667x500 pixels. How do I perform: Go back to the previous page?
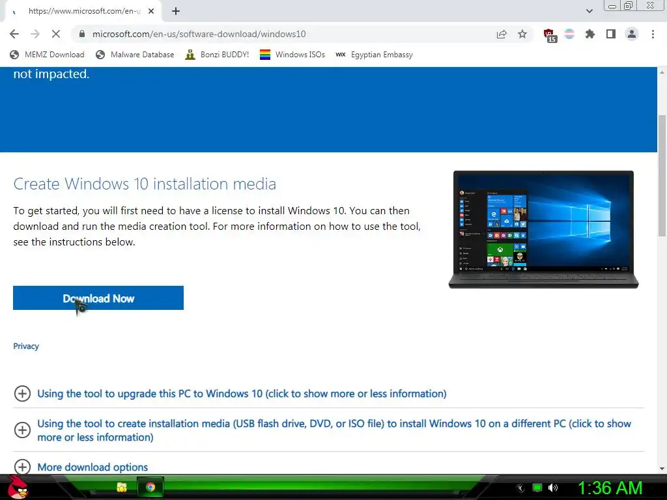pyautogui.click(x=14, y=34)
